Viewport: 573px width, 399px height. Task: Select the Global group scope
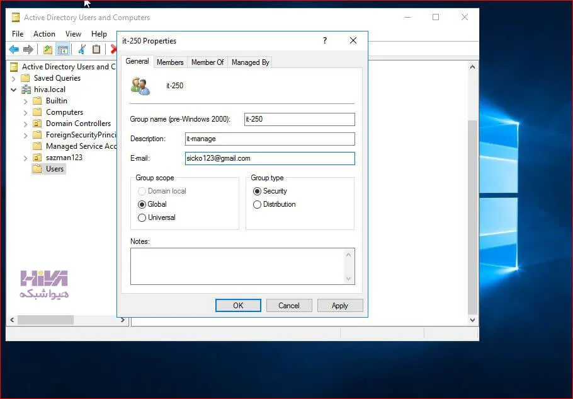click(x=142, y=204)
